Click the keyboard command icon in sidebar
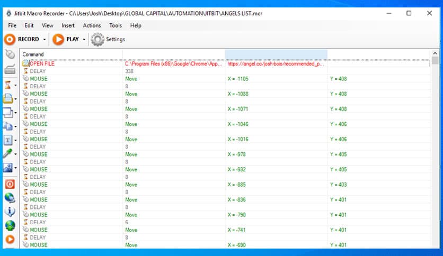The height and width of the screenshot is (256, 443). pyautogui.click(x=10, y=69)
